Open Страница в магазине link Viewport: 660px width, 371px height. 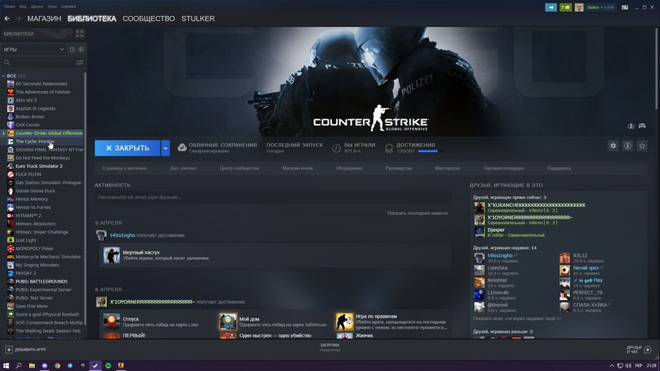tap(124, 168)
